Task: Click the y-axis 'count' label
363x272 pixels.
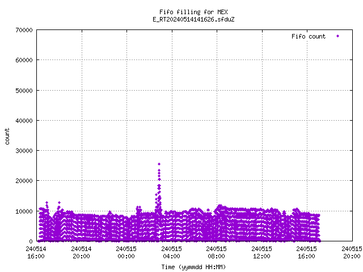Action: [x=7, y=136]
